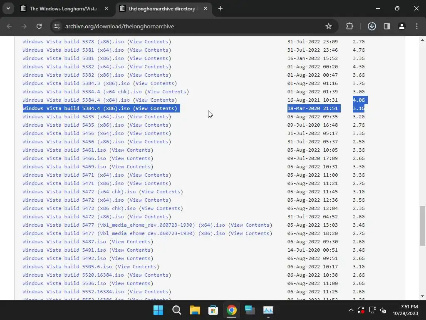This screenshot has width=426, height=320.
Task: Open the monitor graph app in taskbar
Action: [268, 310]
